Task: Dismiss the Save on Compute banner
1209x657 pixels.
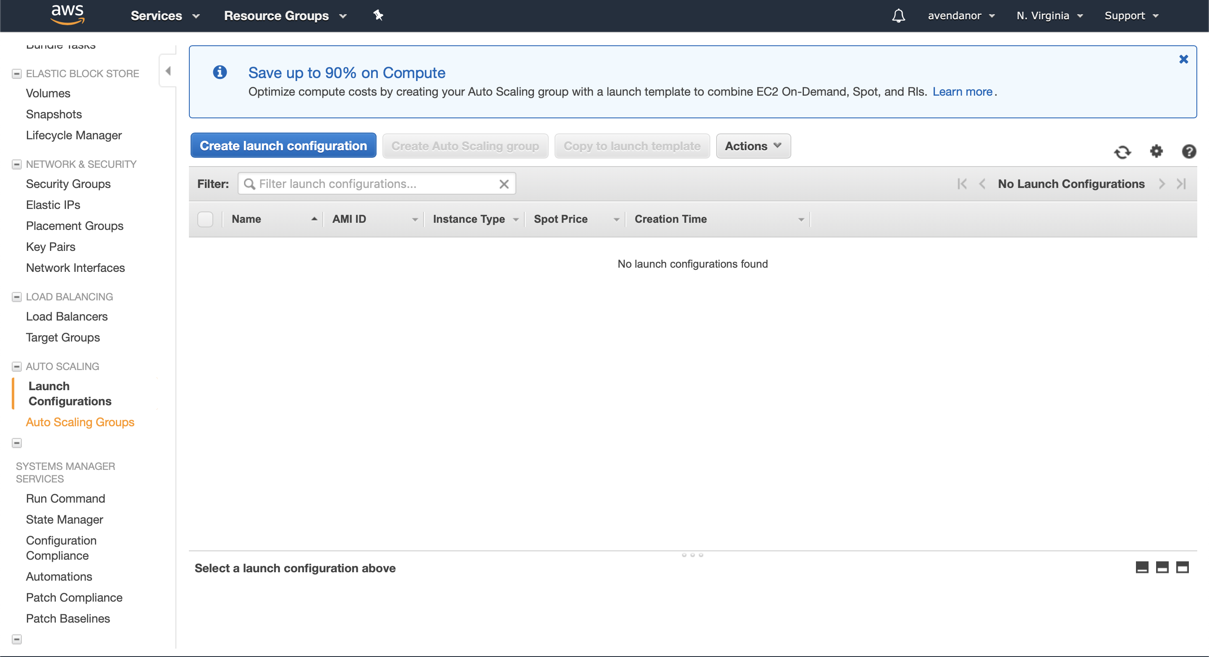Action: point(1183,60)
